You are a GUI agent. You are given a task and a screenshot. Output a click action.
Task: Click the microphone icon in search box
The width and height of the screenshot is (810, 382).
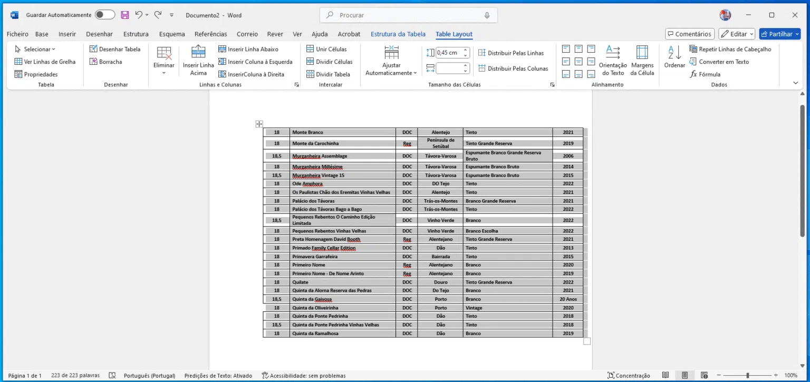pyautogui.click(x=487, y=15)
